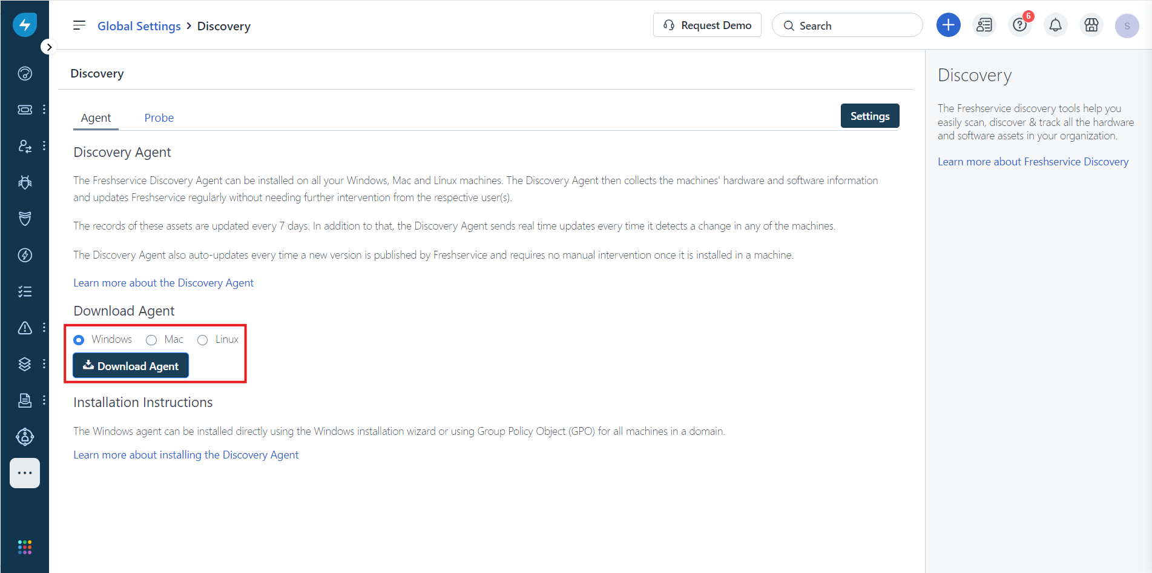Image resolution: width=1152 pixels, height=573 pixels.
Task: Open the help question mark icon
Action: click(1020, 25)
